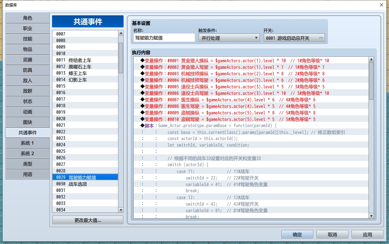Click down arrow of 执行内容 scrollbar
Screen dimensions: 389x244
(371, 216)
